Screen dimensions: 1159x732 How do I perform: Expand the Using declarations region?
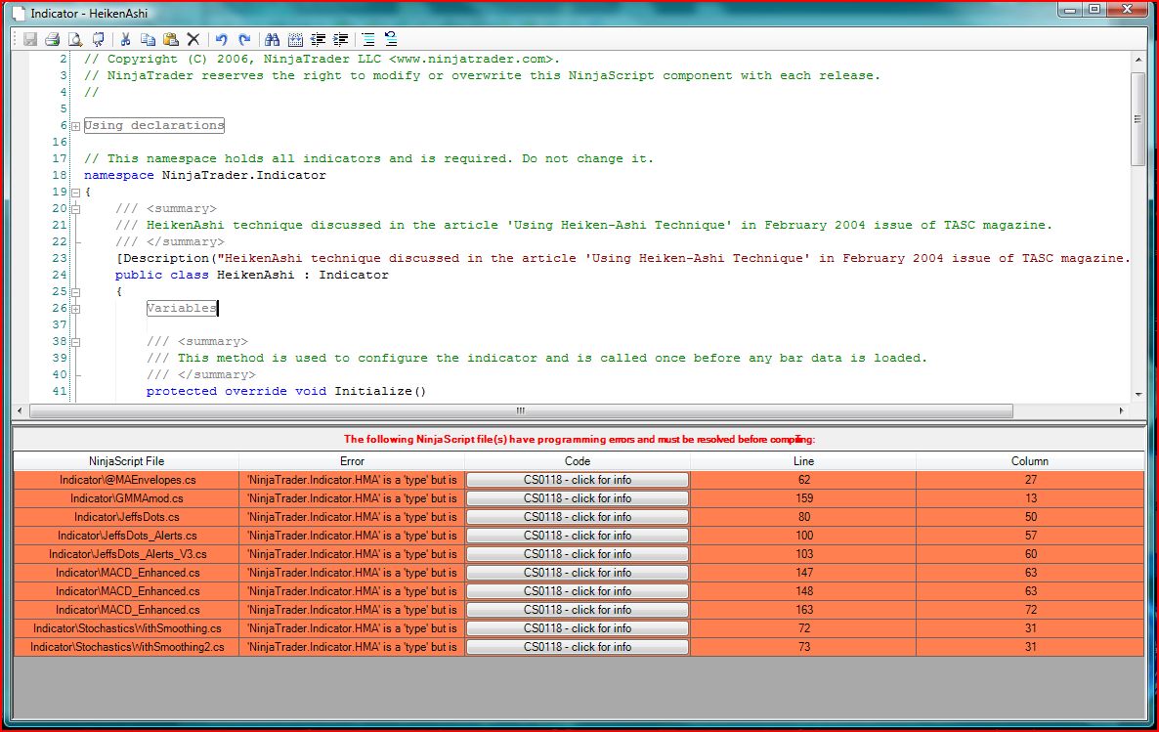pos(75,126)
